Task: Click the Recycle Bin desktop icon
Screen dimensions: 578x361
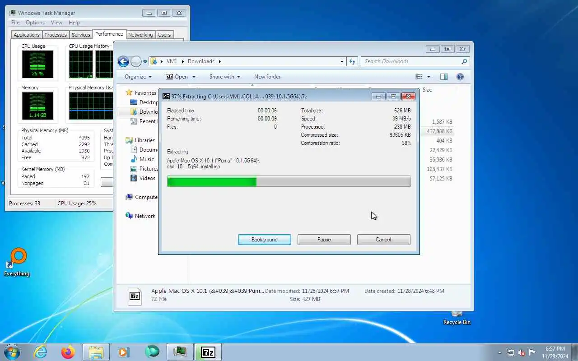Action: tap(457, 318)
